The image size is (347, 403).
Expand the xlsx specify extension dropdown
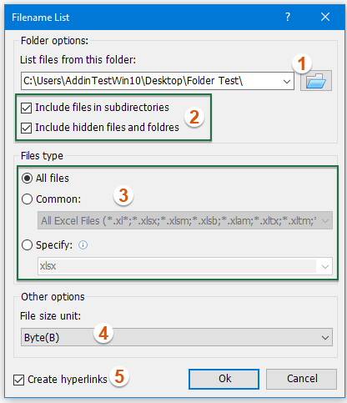pyautogui.click(x=324, y=266)
